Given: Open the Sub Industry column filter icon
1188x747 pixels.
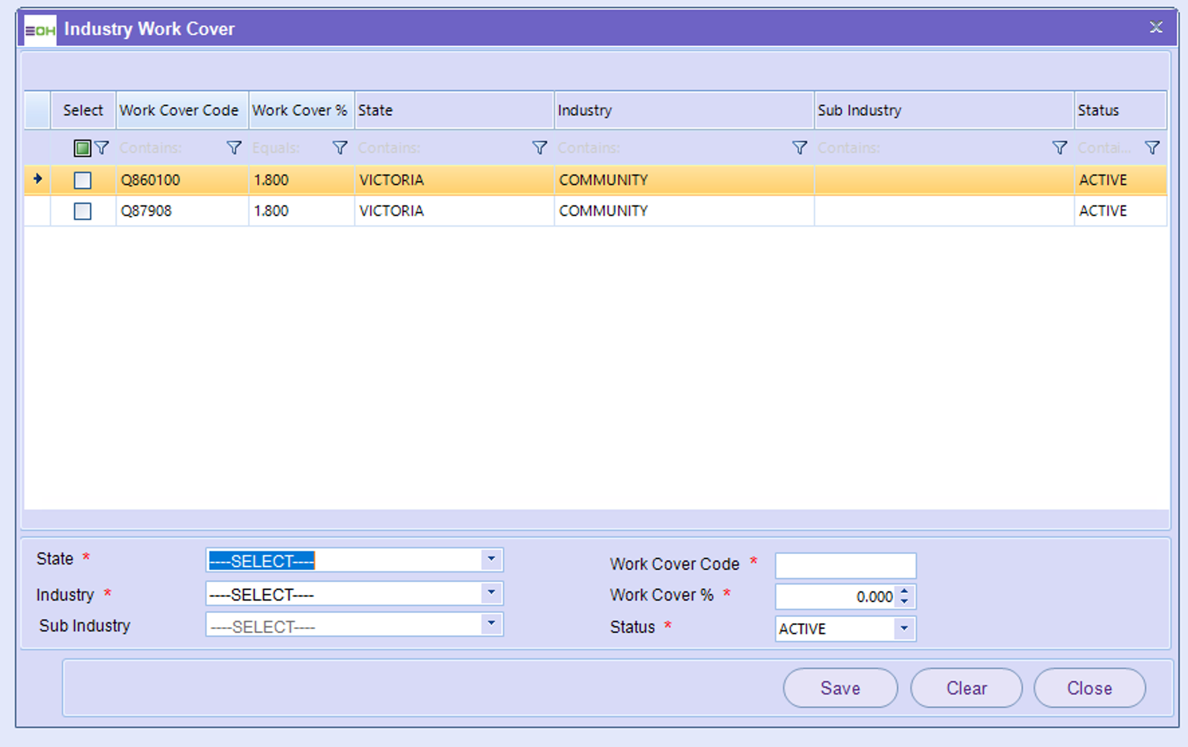Looking at the screenshot, I should [x=1059, y=148].
